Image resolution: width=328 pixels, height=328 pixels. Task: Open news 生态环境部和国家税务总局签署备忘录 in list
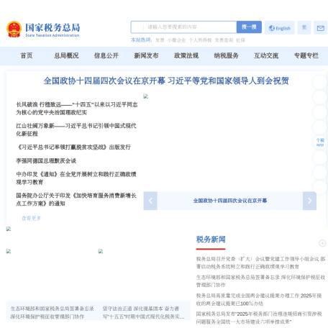click(260, 281)
